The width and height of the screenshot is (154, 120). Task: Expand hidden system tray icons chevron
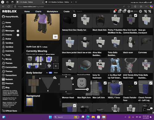[x=125, y=117]
